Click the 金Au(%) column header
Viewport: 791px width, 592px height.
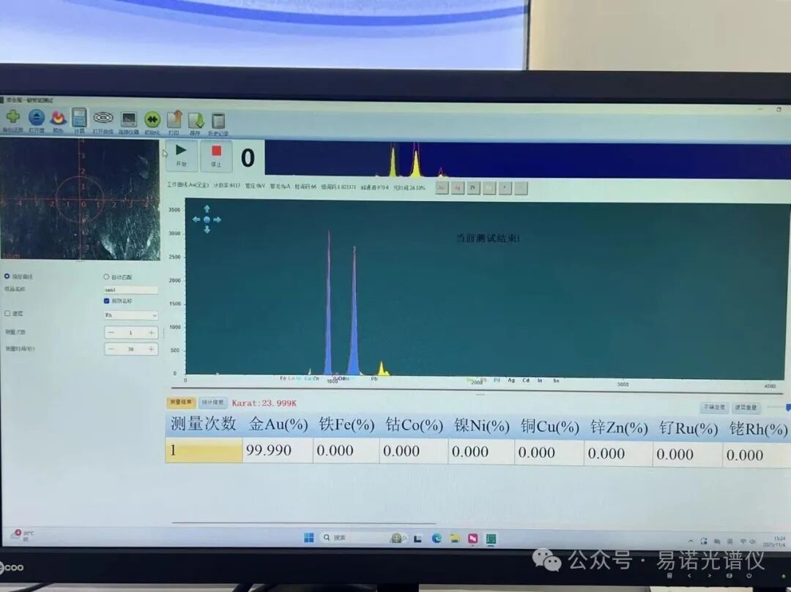(278, 424)
